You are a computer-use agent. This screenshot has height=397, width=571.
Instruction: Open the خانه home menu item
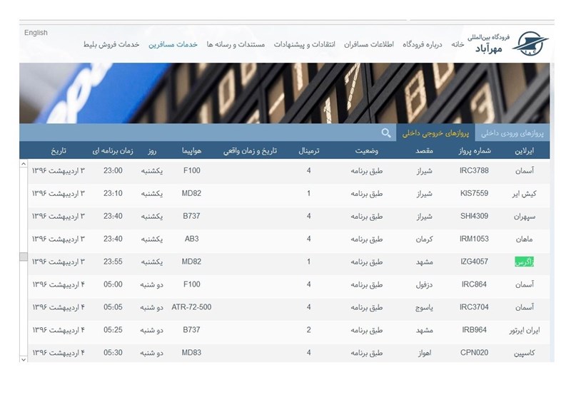tap(458, 44)
